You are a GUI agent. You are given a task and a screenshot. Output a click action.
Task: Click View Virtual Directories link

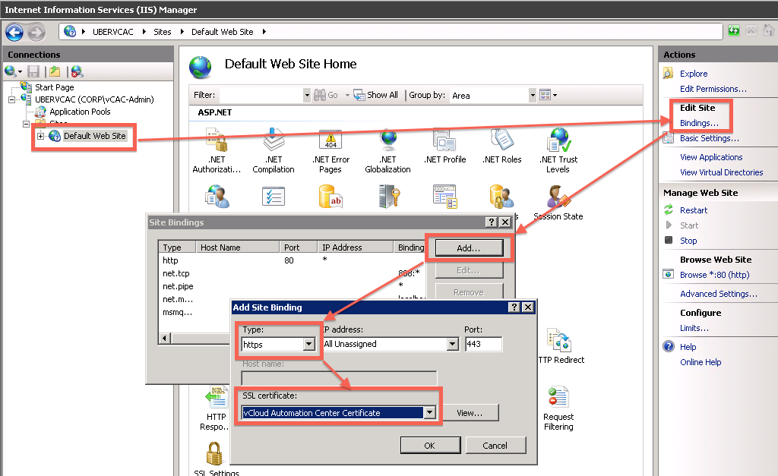coord(722,172)
